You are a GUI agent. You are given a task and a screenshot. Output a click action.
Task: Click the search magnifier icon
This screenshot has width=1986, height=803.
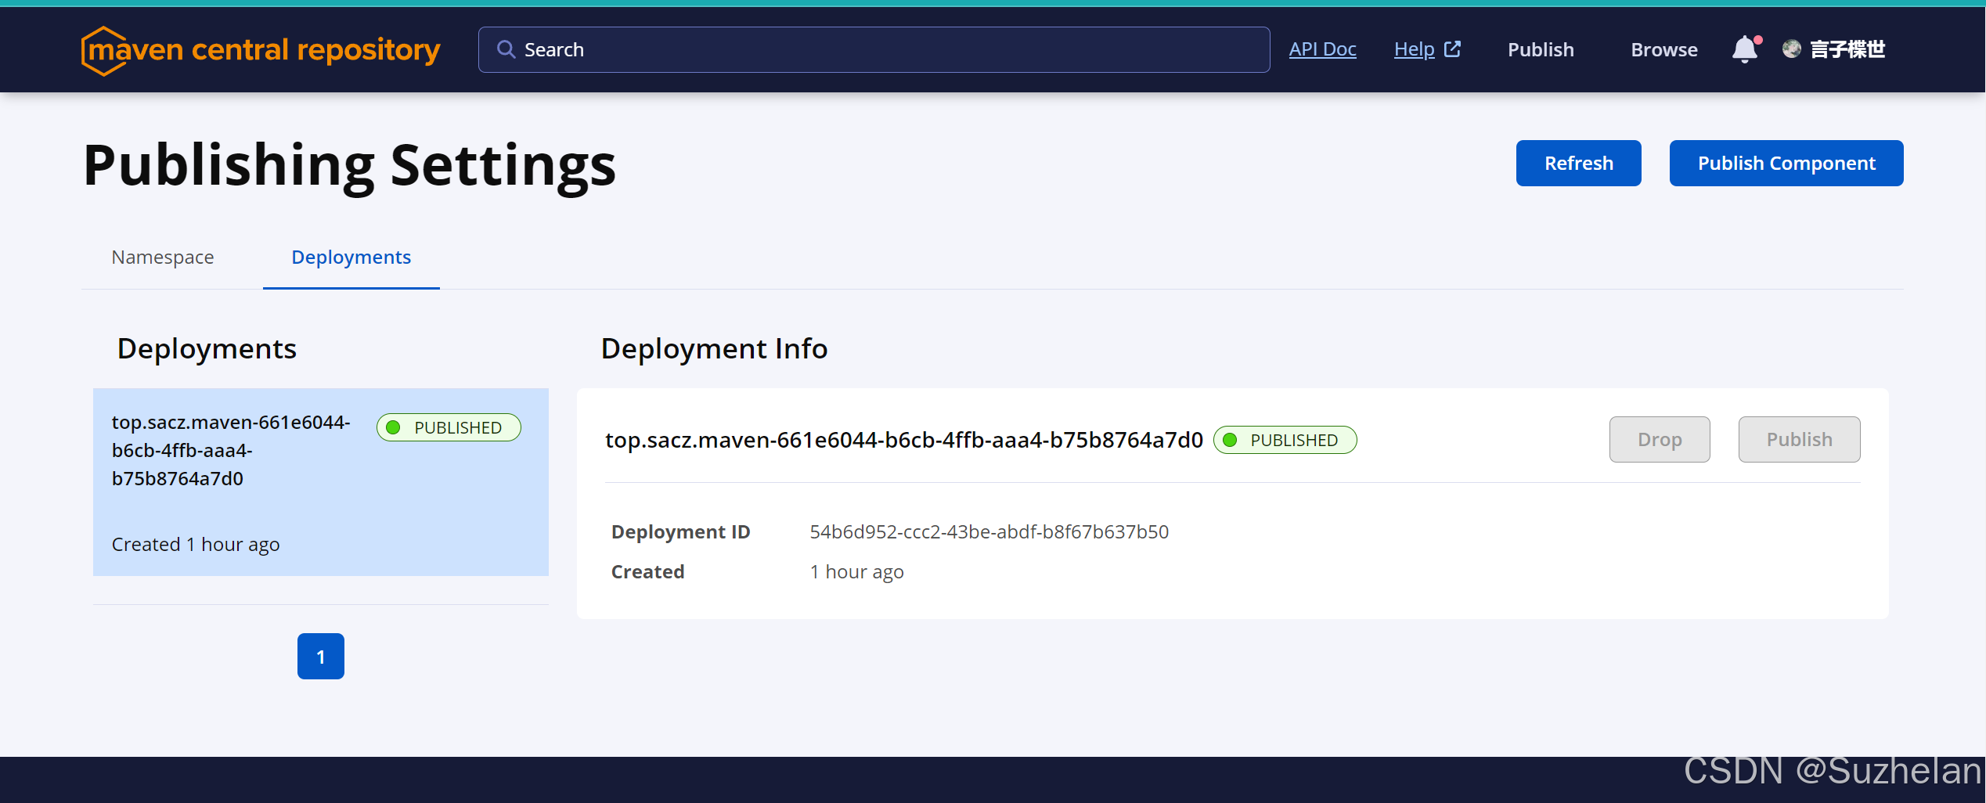(506, 49)
